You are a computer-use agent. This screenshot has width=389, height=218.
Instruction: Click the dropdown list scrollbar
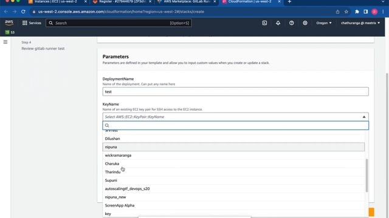(367, 176)
